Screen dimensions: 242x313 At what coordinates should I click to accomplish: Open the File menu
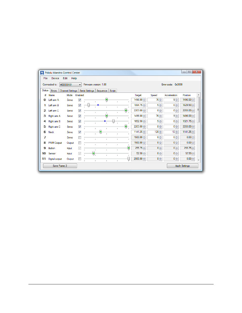coord(45,78)
